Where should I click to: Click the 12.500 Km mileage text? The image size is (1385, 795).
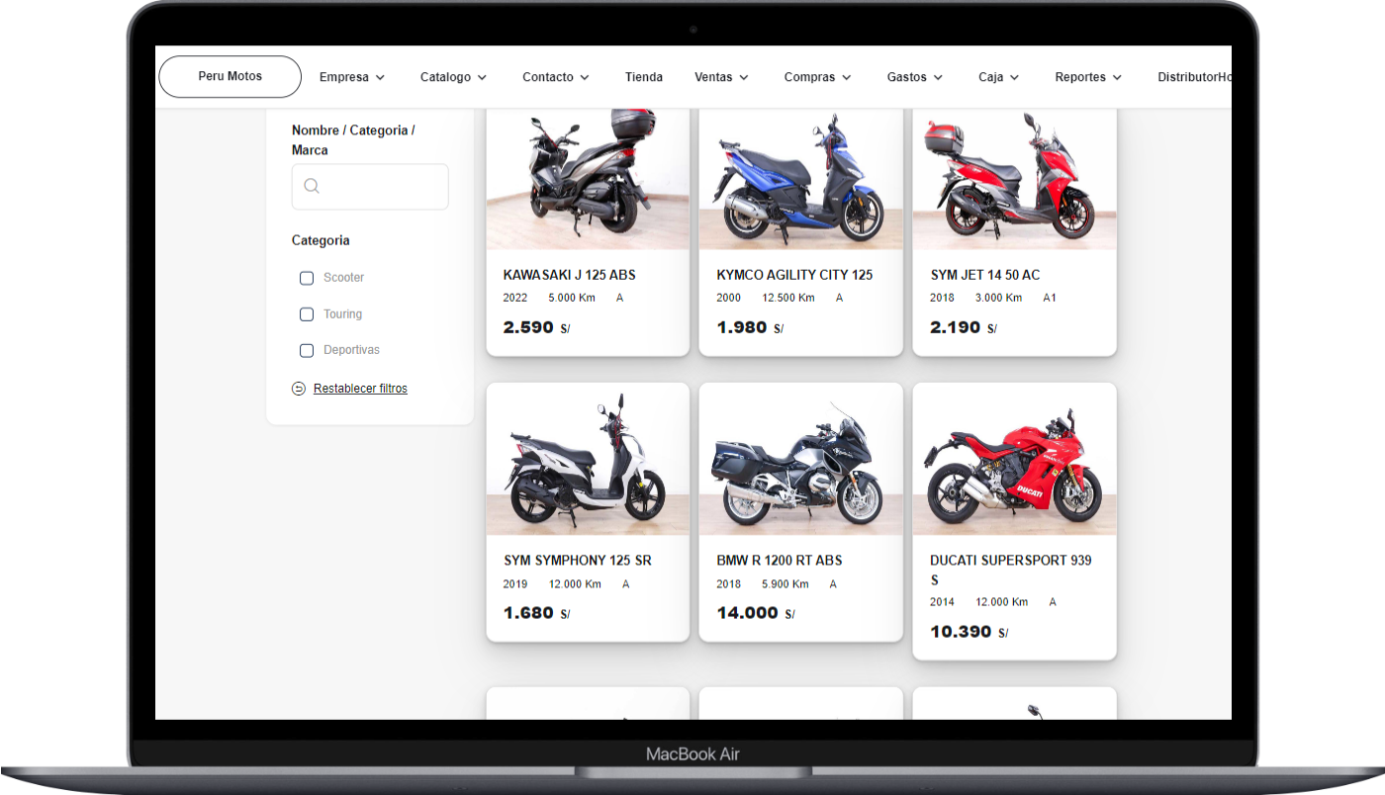click(788, 298)
